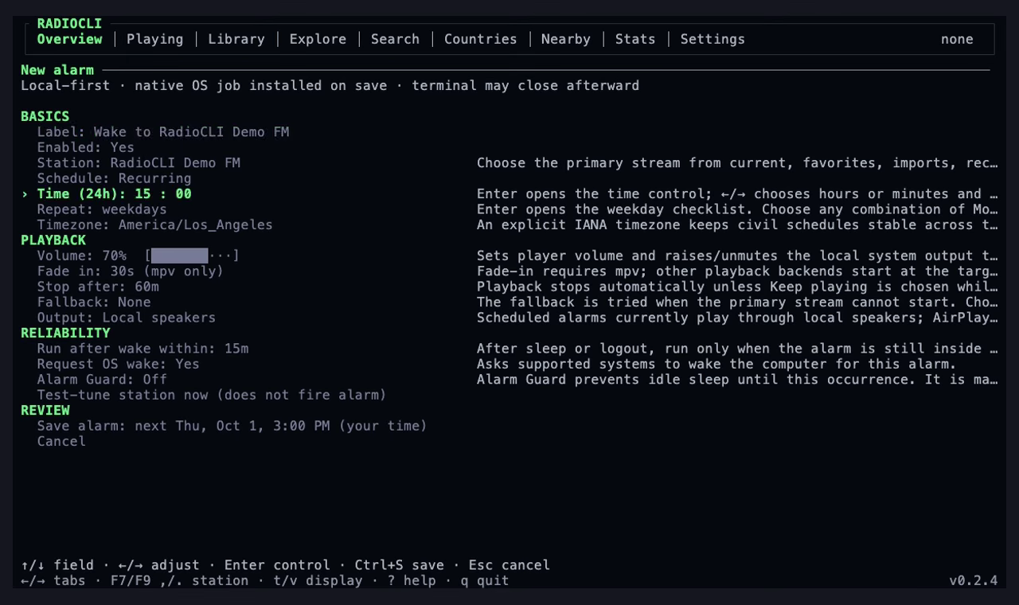Go to the Library tab

(x=236, y=39)
